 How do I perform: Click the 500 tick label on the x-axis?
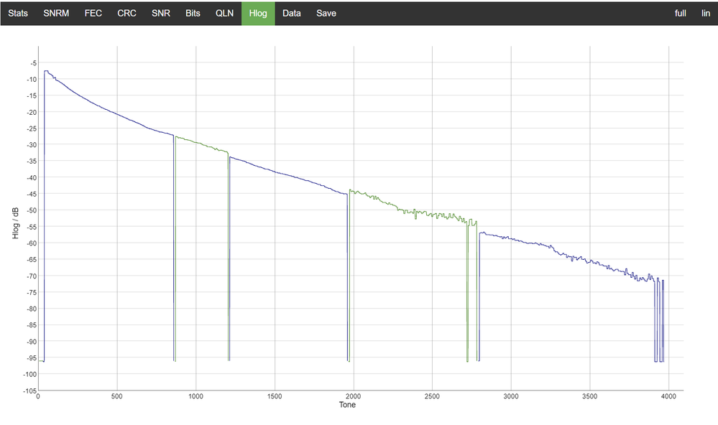pos(116,396)
